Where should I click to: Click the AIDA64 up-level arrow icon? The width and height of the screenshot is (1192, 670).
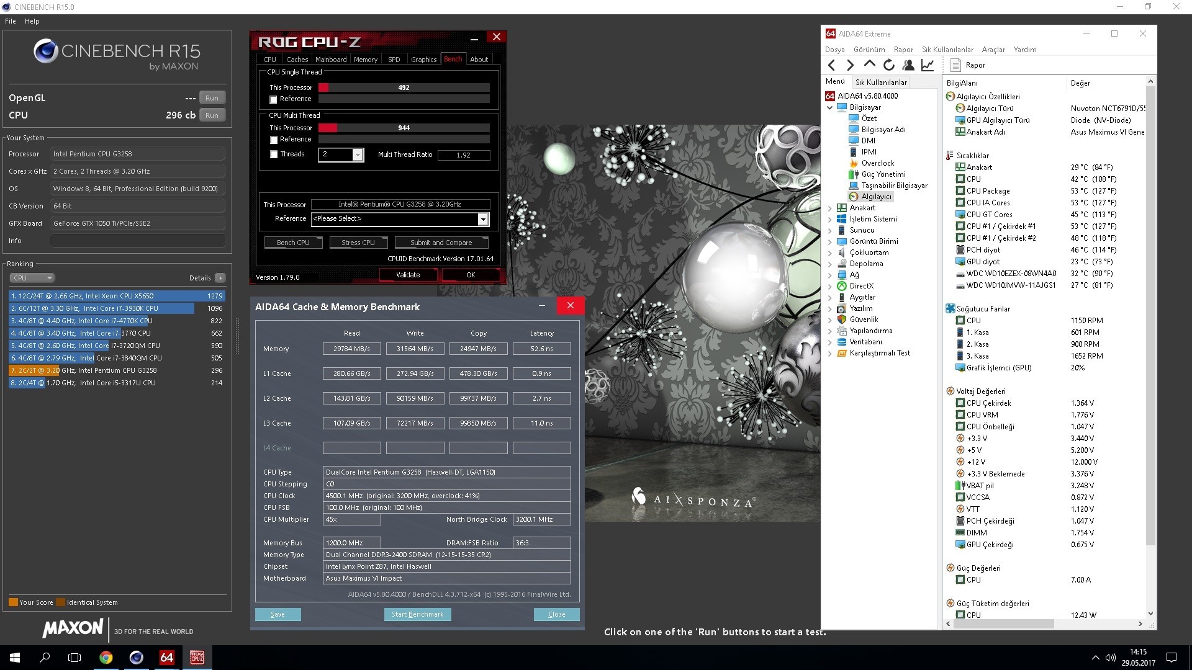[x=870, y=65]
